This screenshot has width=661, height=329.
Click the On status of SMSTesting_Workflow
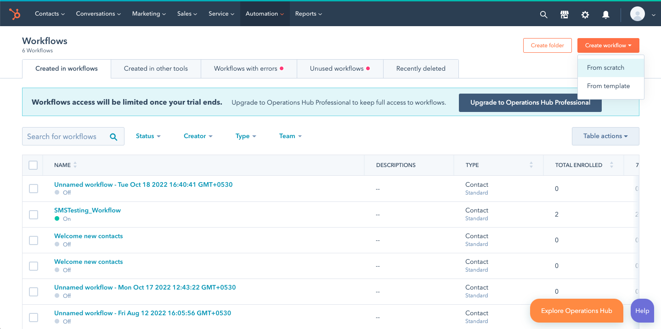pyautogui.click(x=62, y=219)
